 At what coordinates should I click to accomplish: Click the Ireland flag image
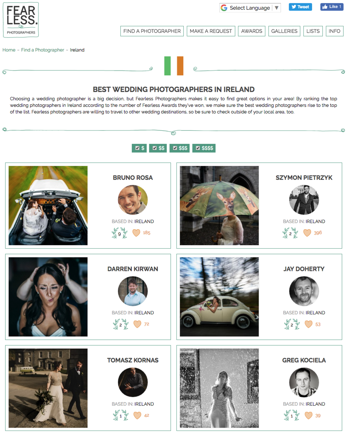coord(174,66)
